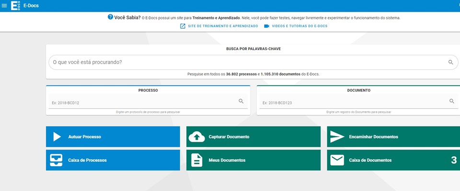Click the unread count 3 badge
Image resolution: width=460 pixels, height=191 pixels.
453,160
